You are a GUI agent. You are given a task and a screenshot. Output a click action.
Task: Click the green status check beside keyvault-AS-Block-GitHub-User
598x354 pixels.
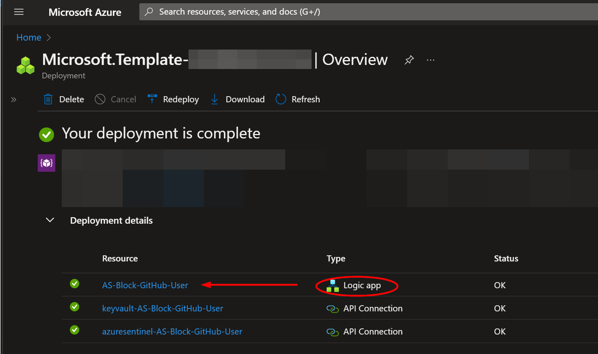coord(74,307)
